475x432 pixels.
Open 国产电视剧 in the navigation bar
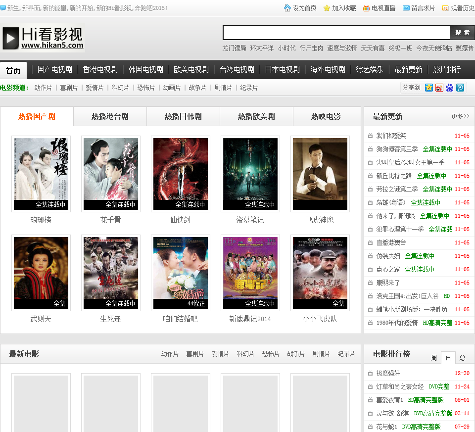(x=55, y=69)
